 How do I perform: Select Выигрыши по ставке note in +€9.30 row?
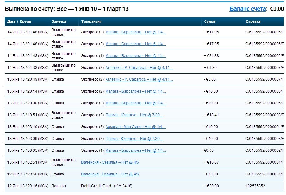[63, 68]
